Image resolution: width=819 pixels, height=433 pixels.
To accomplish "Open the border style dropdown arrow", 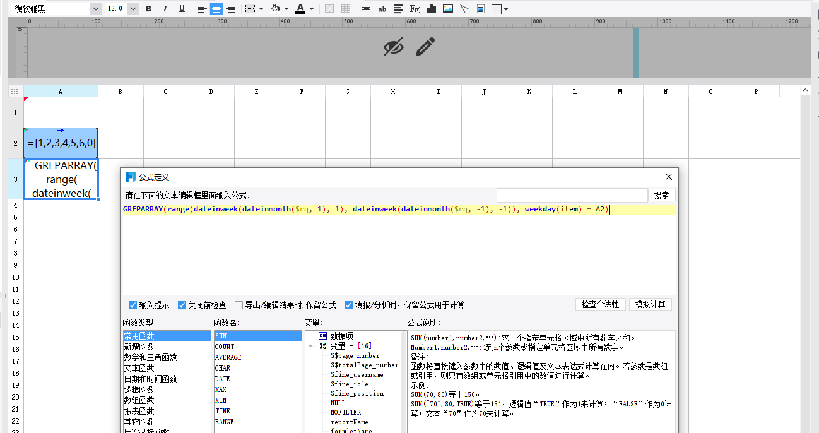I will pos(261,9).
